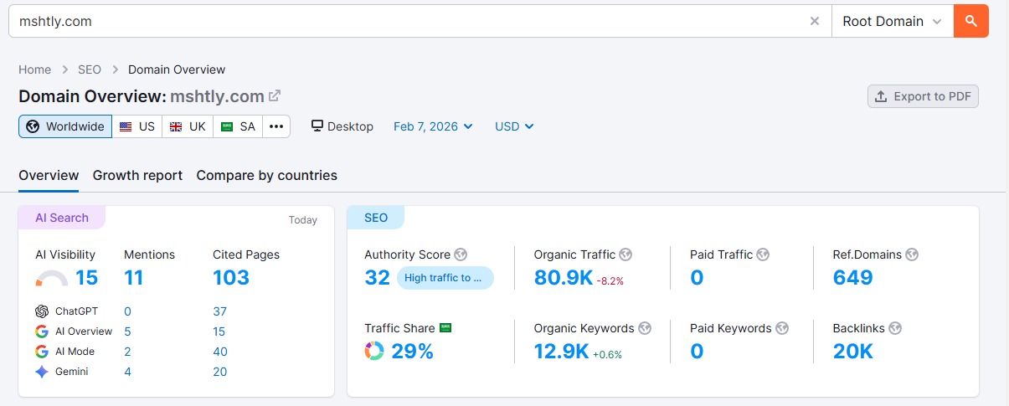Screen dimensions: 1009x406
Task: Open the Feb 7, 2026 date picker
Action: click(x=433, y=126)
